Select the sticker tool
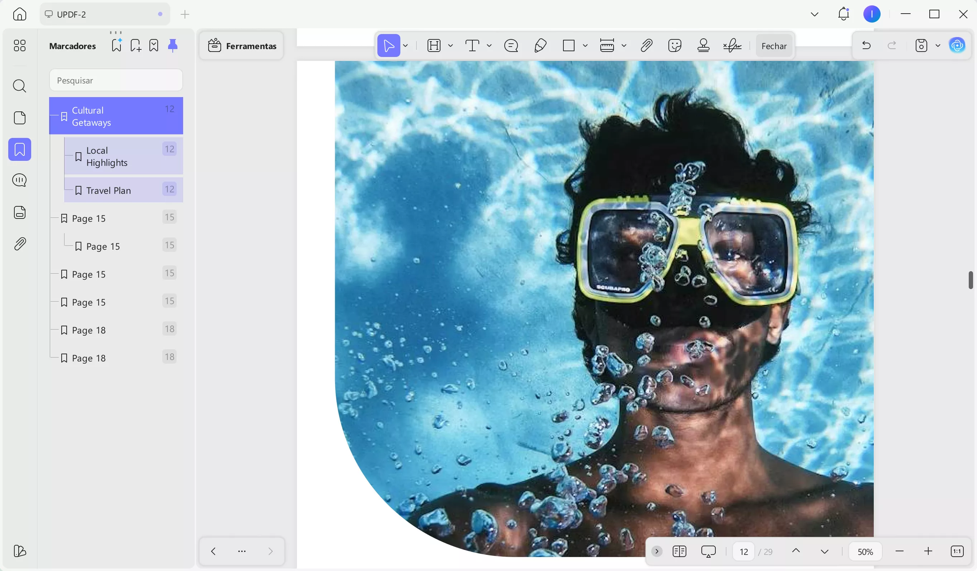Screen dimensions: 977x571 pos(675,46)
